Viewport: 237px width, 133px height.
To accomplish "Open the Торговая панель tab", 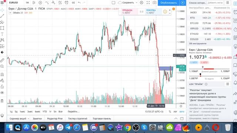I will tap(102, 119).
